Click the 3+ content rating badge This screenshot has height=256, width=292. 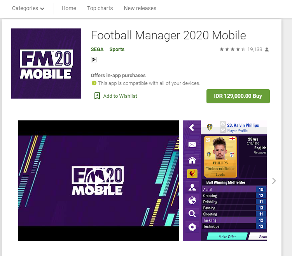click(x=93, y=60)
